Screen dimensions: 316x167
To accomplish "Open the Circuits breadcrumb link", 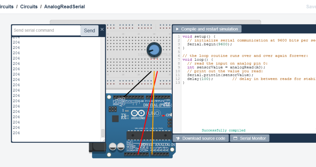I will point(29,7).
